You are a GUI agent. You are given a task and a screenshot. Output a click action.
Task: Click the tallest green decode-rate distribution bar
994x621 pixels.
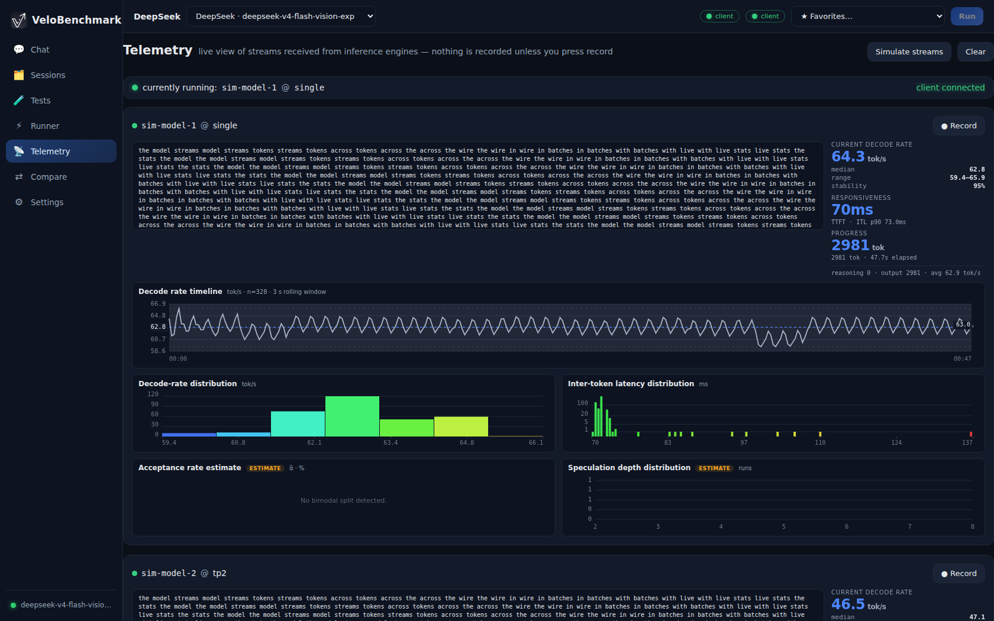(x=352, y=416)
